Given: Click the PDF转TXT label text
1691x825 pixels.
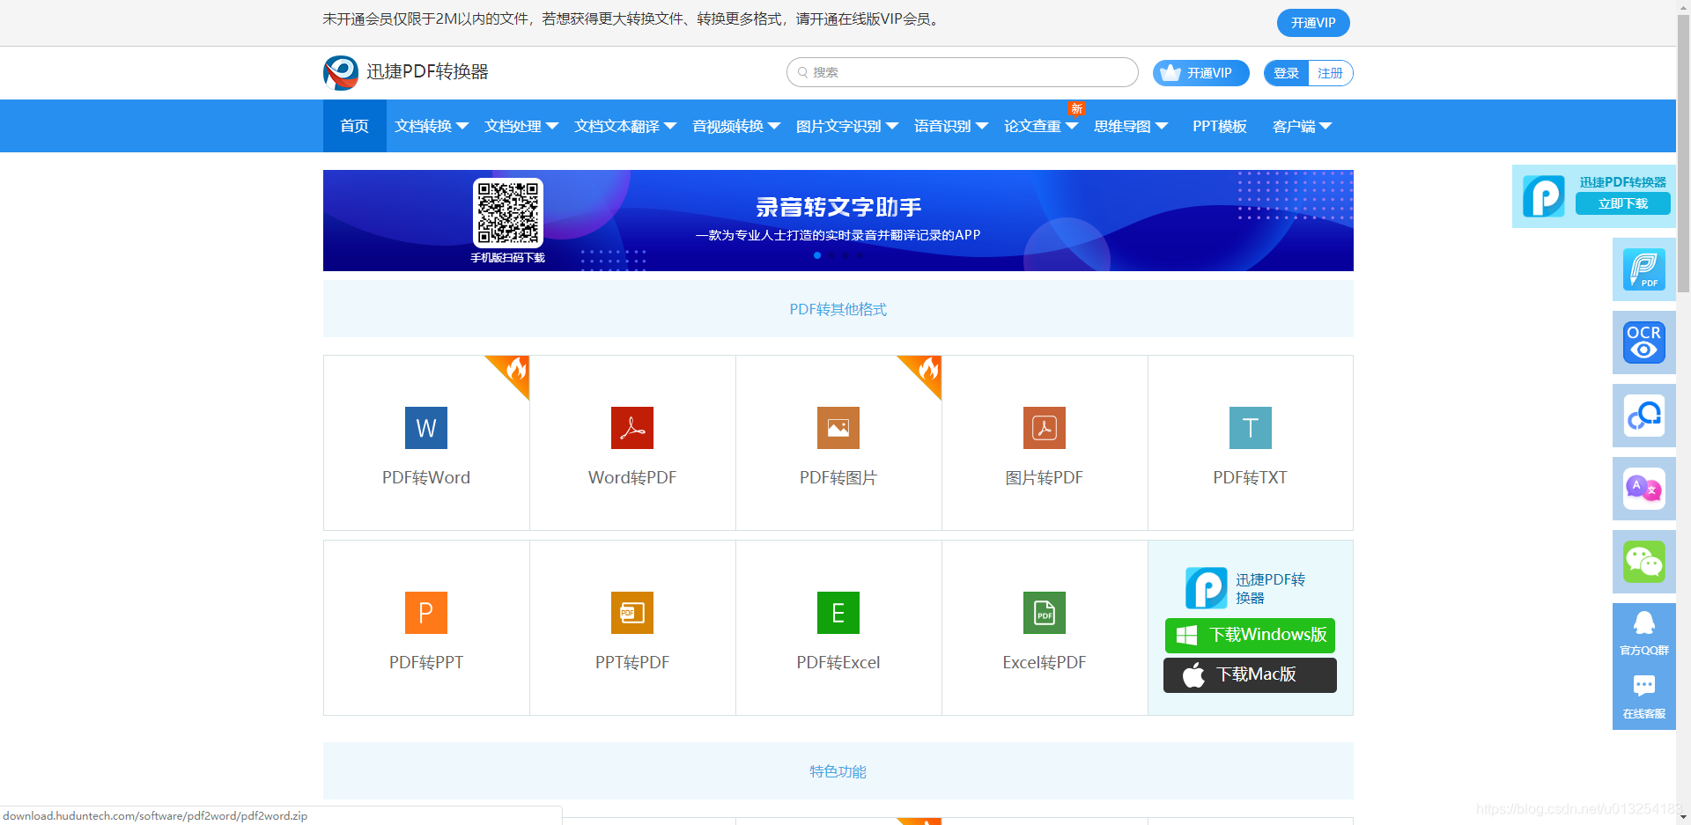Looking at the screenshot, I should click(x=1251, y=477).
